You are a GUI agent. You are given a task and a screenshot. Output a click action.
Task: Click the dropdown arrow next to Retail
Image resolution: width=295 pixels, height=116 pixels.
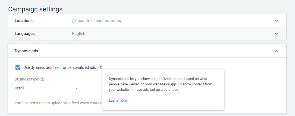coord(77,88)
